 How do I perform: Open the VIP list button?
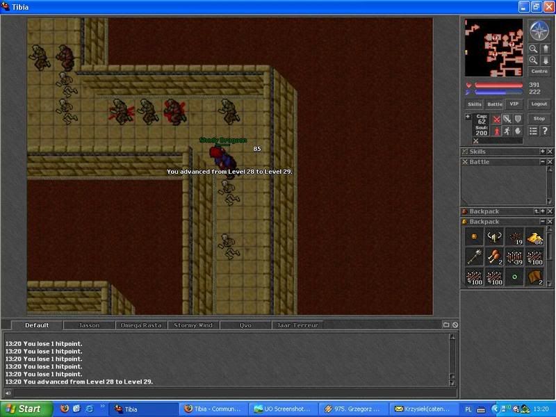click(514, 104)
